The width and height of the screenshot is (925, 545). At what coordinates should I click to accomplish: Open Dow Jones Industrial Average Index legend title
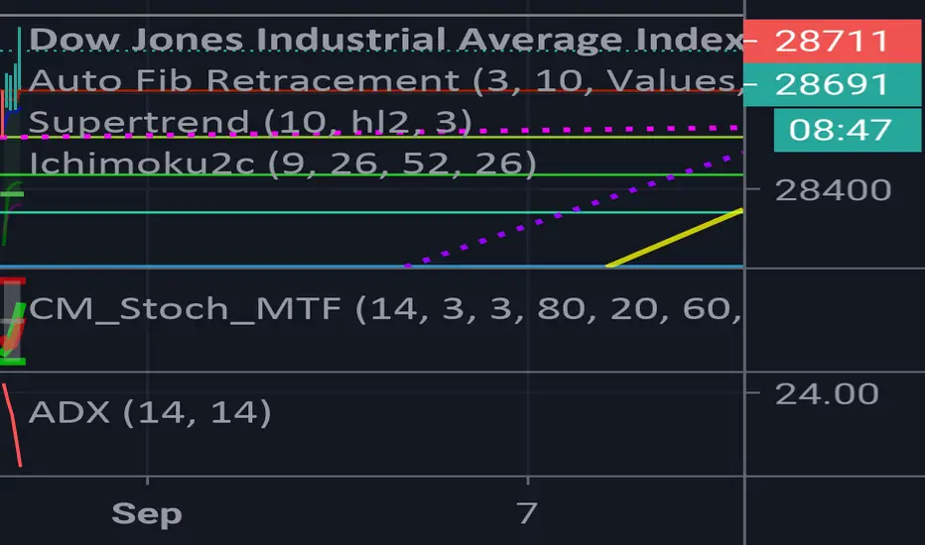click(386, 41)
